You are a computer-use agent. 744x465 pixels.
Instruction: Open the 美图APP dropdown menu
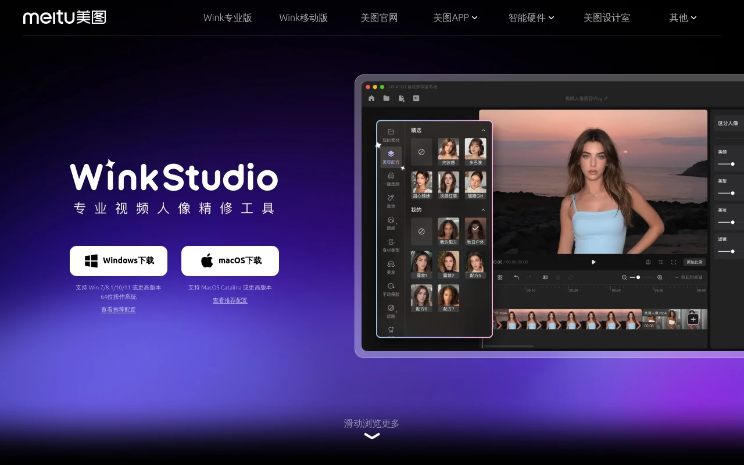(x=456, y=17)
